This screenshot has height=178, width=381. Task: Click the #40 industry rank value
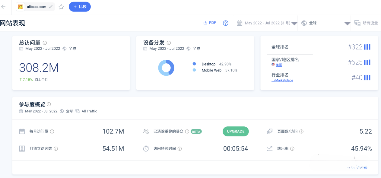pyautogui.click(x=357, y=78)
